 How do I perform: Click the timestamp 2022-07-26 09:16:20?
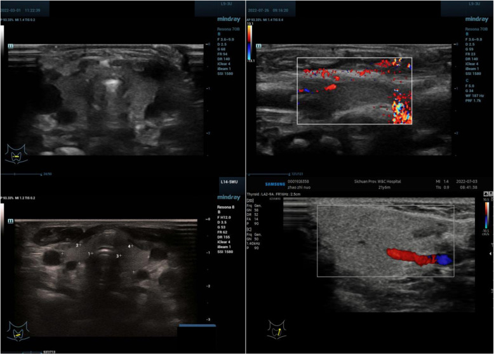click(x=268, y=10)
